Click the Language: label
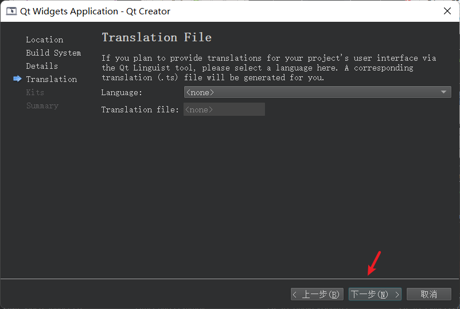This screenshot has height=309, width=460. [122, 93]
